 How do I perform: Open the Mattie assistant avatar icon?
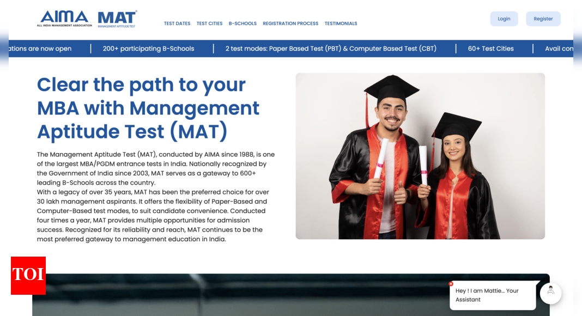pos(550,293)
